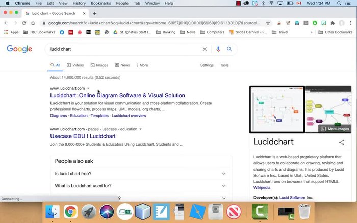
Task: Open News app in the Dock
Action: 234,212
